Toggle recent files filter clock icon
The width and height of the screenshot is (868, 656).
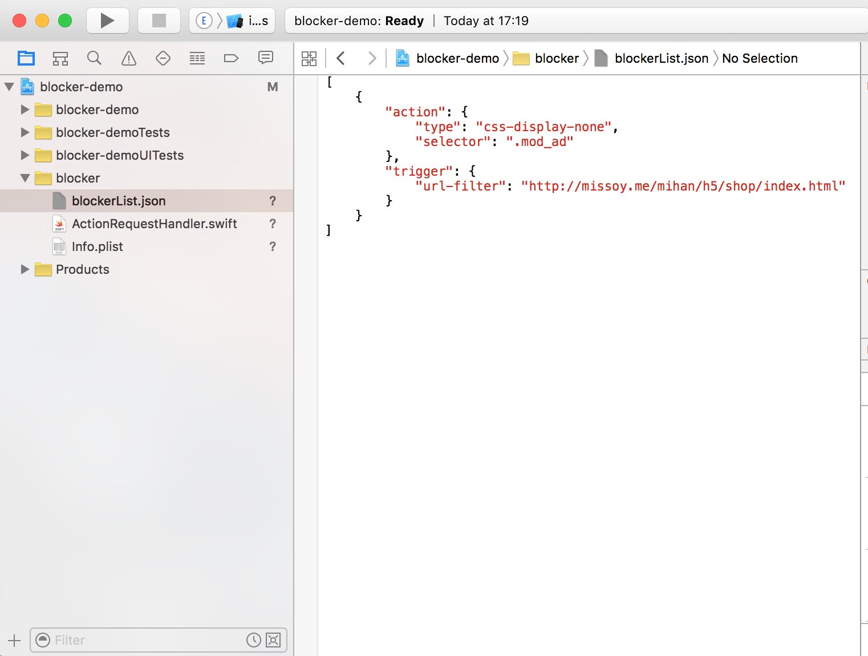[x=254, y=640]
